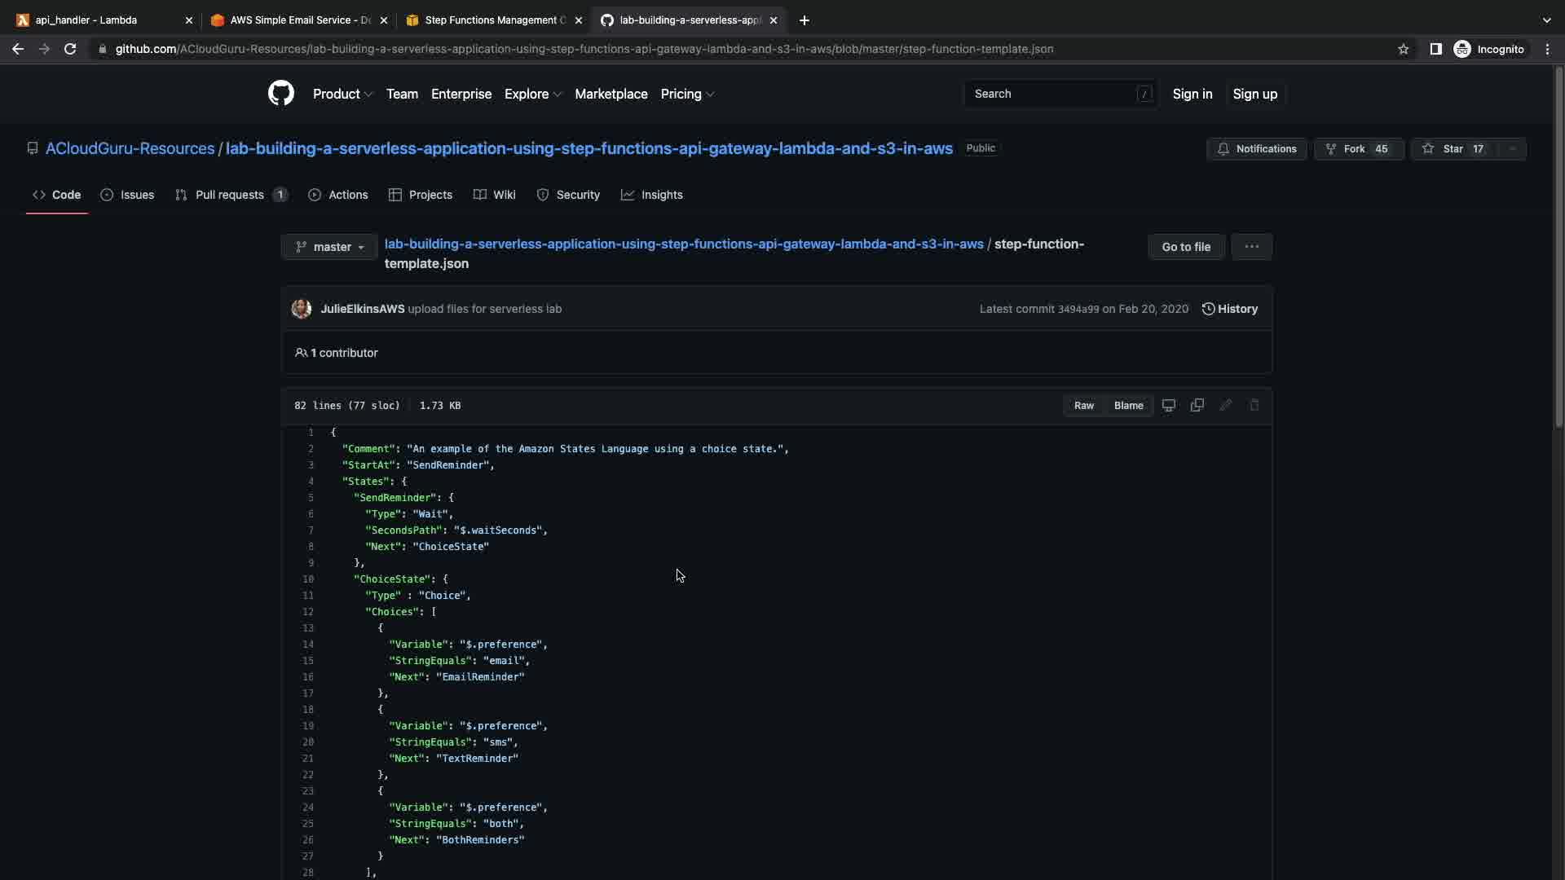Click the GitHub logo icon
This screenshot has width=1565, height=880.
tap(280, 94)
